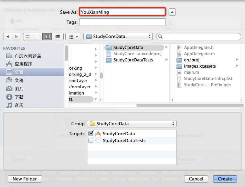This screenshot has width=245, height=187.
Task: Click the 百度云同步盘 folder icon
Action: coord(9,56)
